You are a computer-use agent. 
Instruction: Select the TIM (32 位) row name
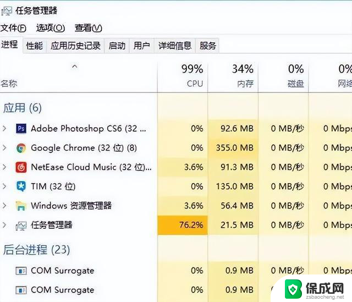tap(53, 186)
